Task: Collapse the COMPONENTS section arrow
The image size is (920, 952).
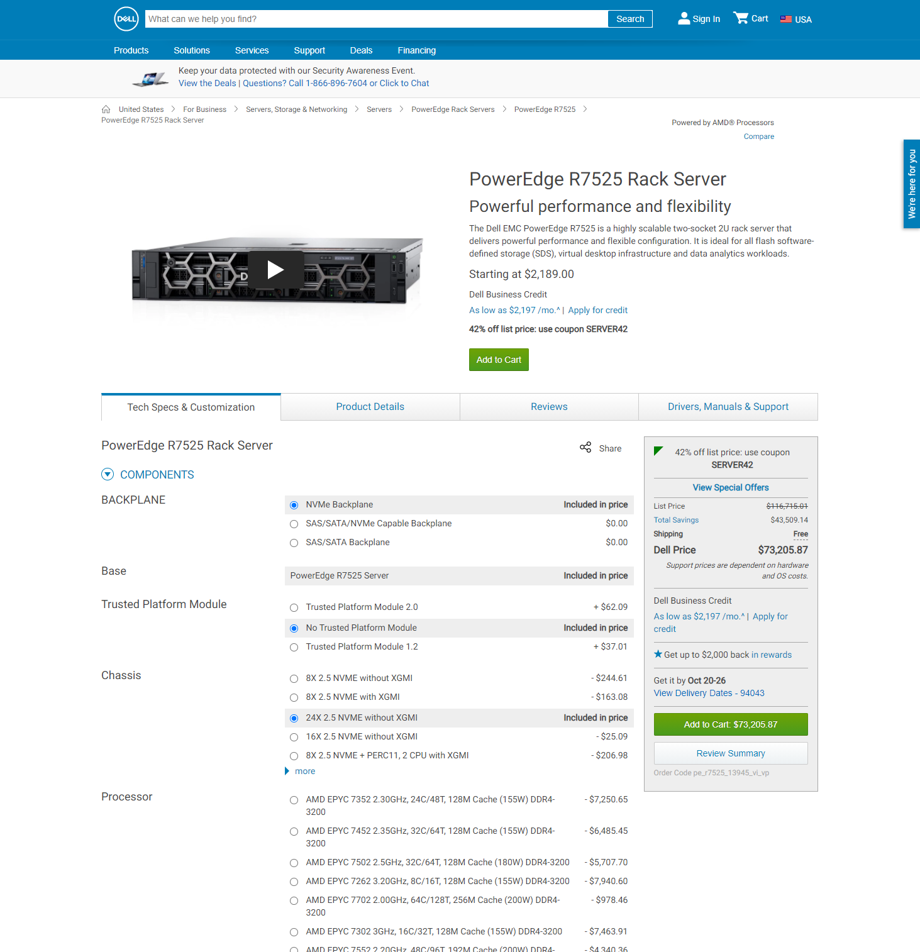Action: click(108, 475)
